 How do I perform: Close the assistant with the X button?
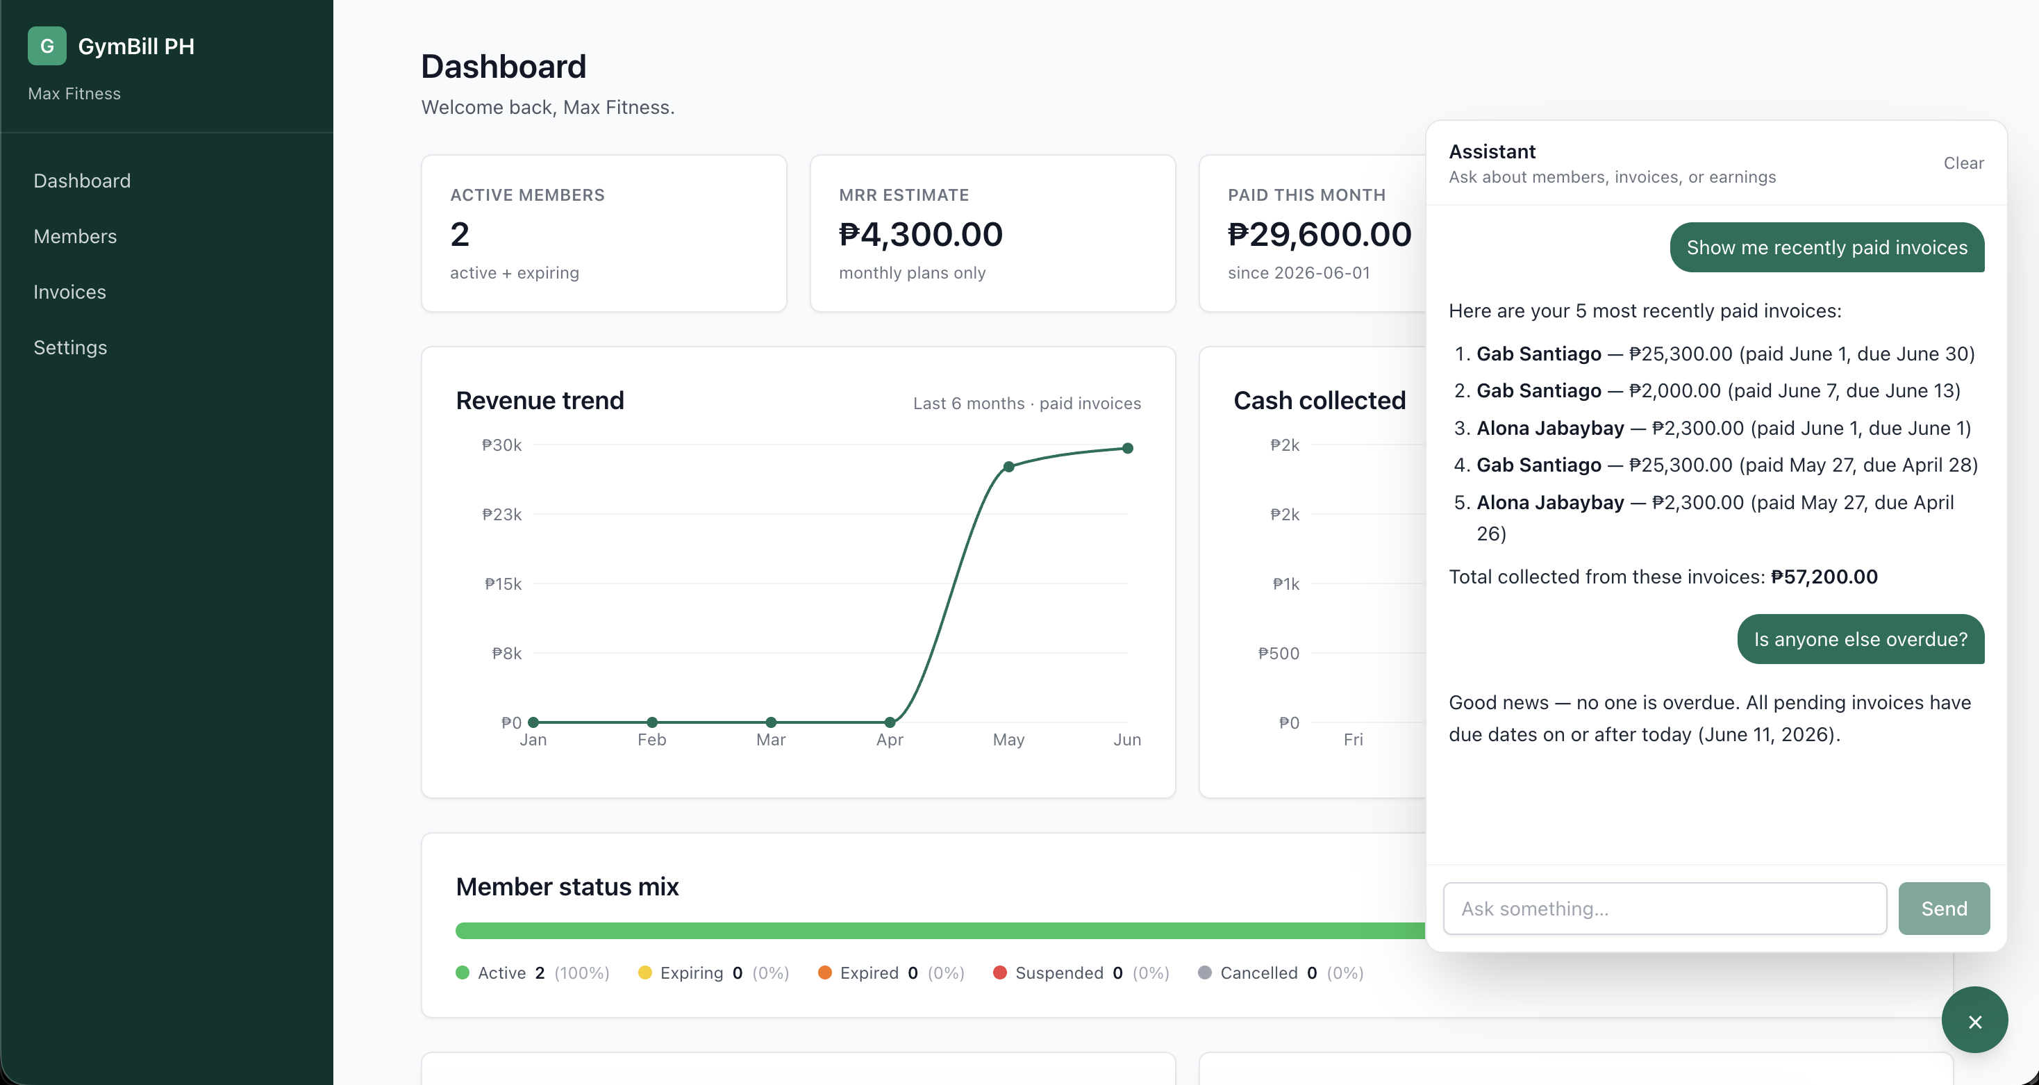click(1974, 1020)
